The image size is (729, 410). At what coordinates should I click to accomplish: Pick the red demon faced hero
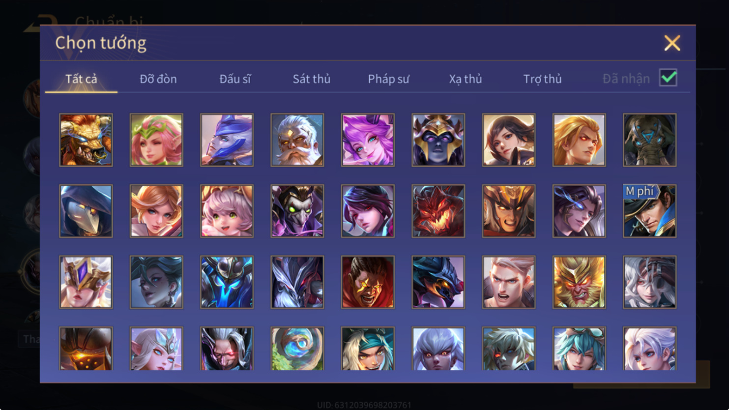tap(438, 211)
